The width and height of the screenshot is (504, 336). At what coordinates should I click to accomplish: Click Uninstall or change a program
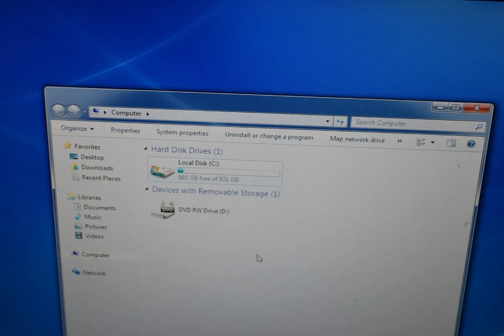[x=269, y=136]
